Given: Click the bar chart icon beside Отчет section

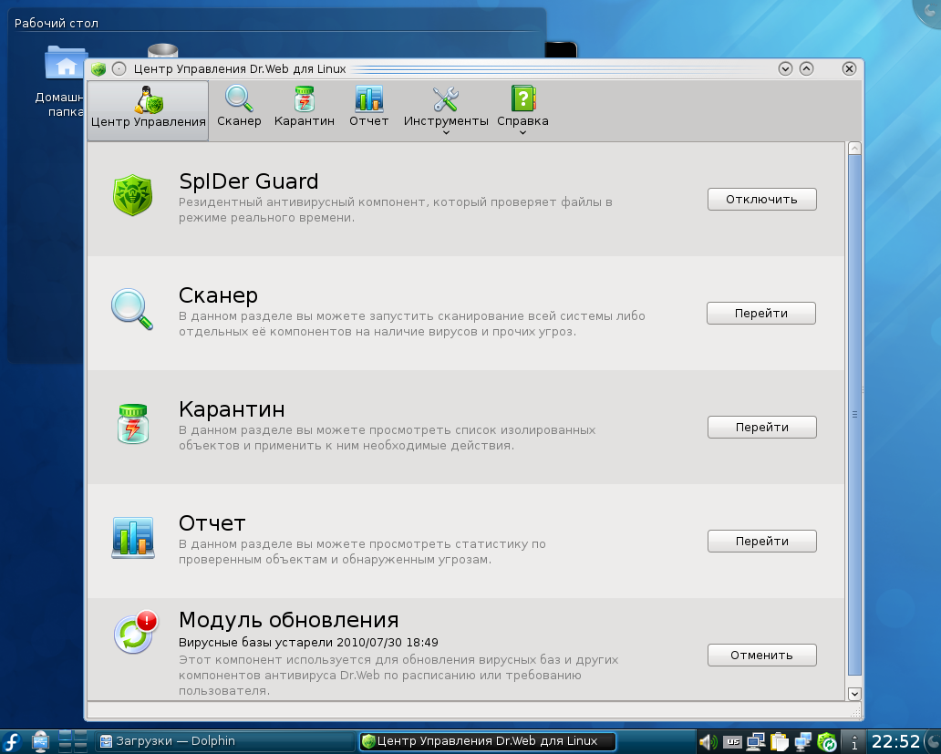Looking at the screenshot, I should (x=132, y=537).
